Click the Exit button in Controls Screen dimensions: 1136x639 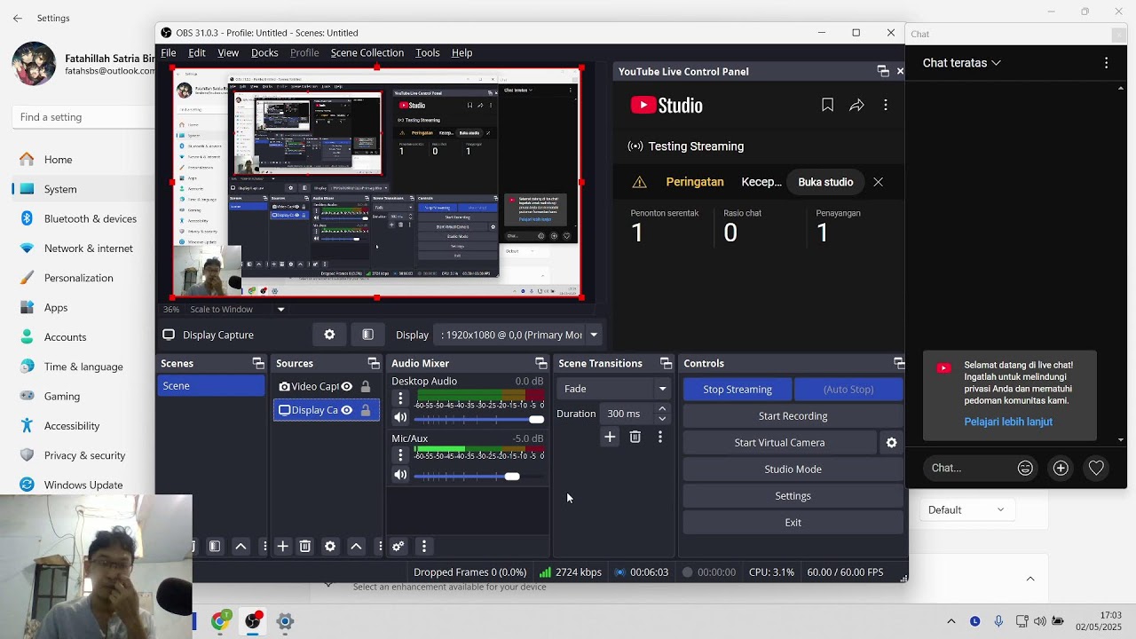[793, 523]
